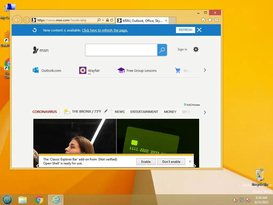The image size is (273, 205).
Task: Click the network tray icon
Action: 242,200
